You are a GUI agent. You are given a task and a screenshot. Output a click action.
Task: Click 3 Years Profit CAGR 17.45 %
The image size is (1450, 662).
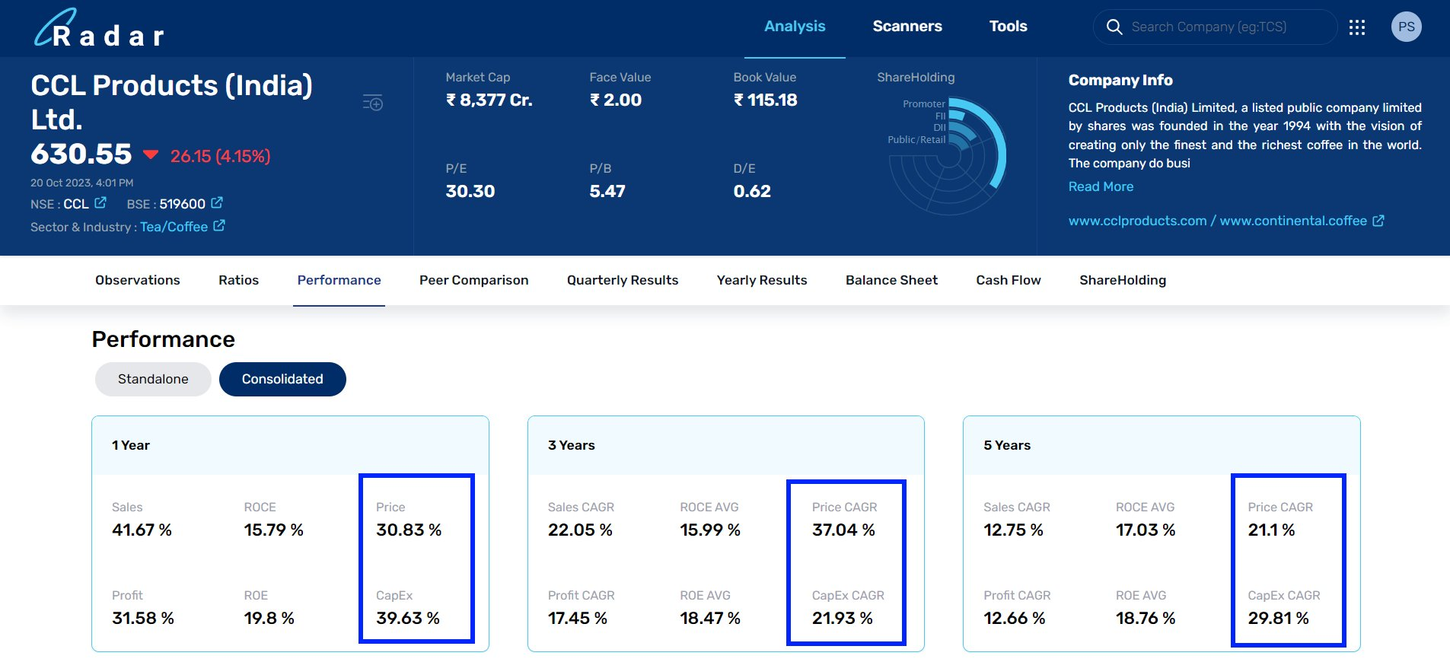click(x=578, y=618)
